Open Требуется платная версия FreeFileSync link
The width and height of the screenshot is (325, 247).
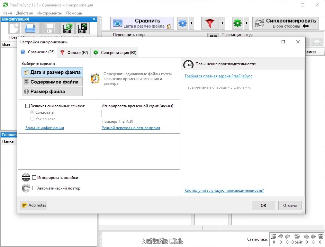[219, 76]
